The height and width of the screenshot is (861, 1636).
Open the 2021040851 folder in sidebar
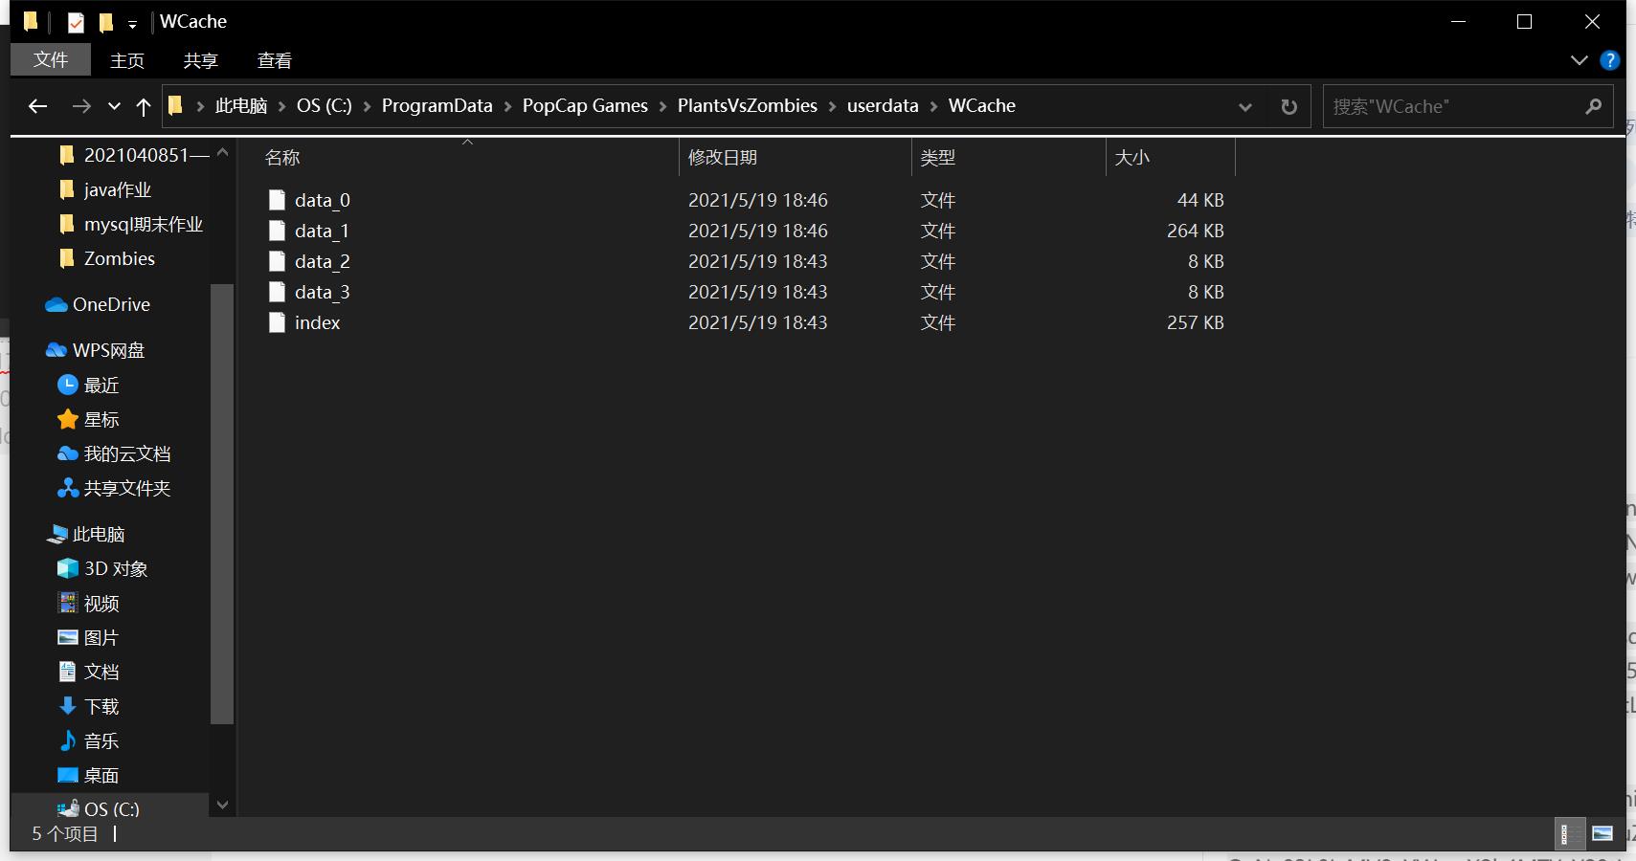pos(134,155)
